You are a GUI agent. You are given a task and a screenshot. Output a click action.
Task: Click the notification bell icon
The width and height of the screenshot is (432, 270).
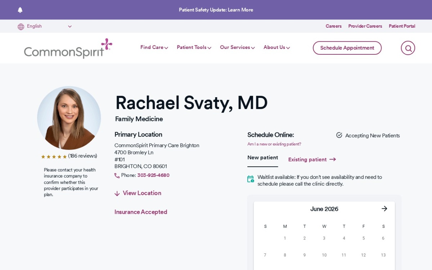click(20, 10)
